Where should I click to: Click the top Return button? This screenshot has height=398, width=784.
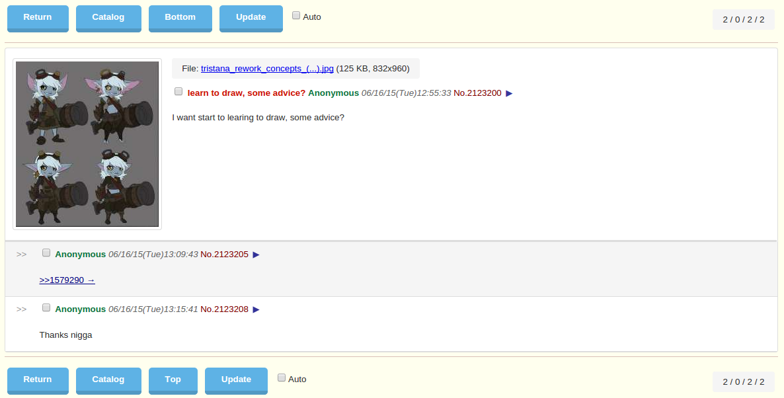click(x=38, y=19)
